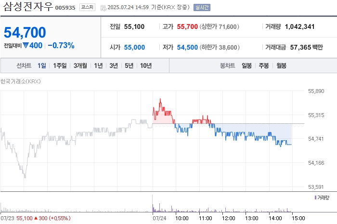Screen dimensions: 337x224
Task: Click the 11:00 time axis label
Action: [x=205, y=218]
